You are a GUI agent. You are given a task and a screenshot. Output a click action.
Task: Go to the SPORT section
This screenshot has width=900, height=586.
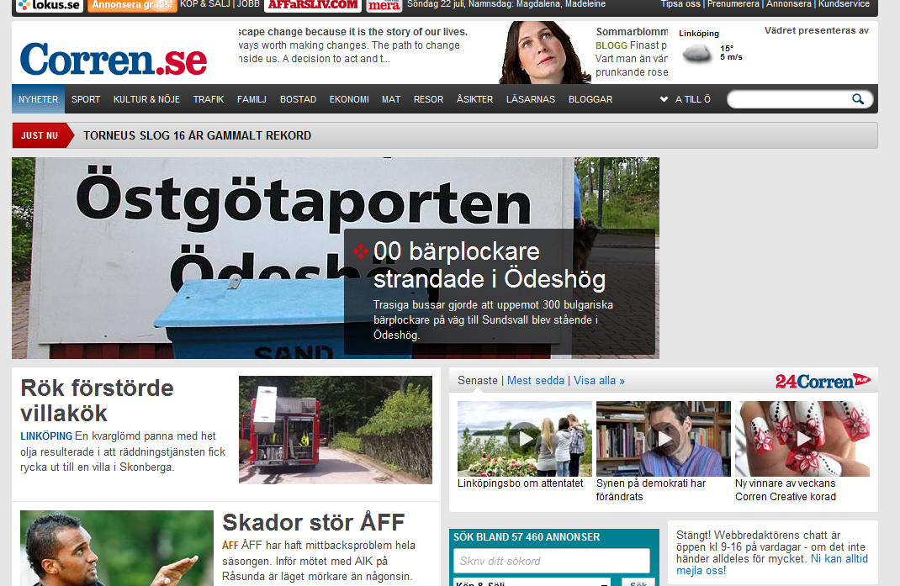pos(86,99)
